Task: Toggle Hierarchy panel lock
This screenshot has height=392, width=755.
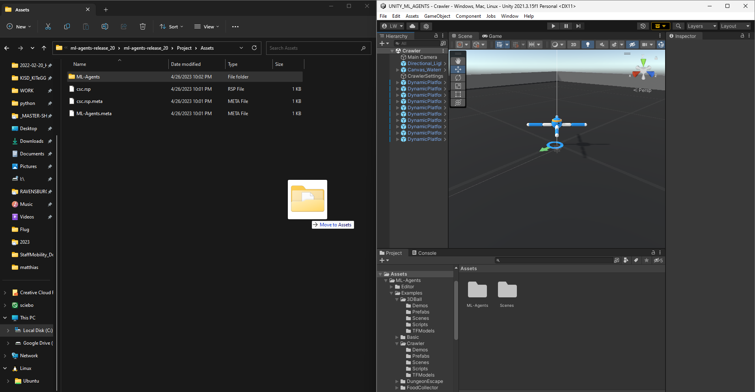Action: pyautogui.click(x=436, y=35)
